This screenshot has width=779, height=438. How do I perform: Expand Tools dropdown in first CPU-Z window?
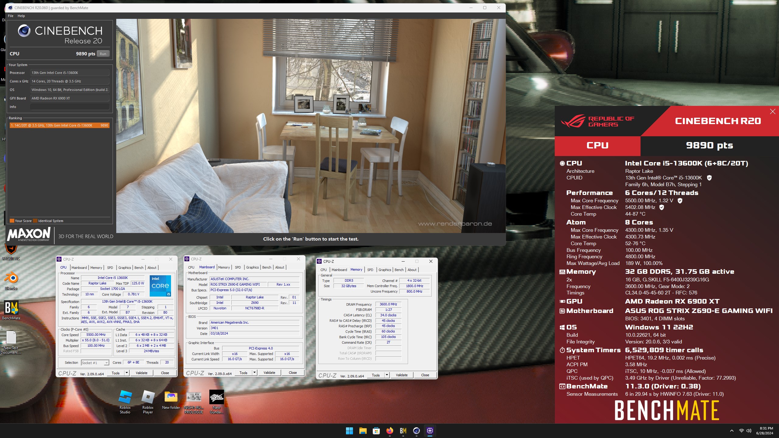(127, 373)
